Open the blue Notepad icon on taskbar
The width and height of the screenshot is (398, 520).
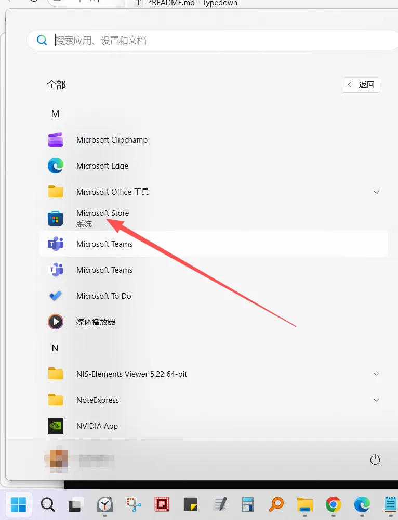tap(391, 505)
